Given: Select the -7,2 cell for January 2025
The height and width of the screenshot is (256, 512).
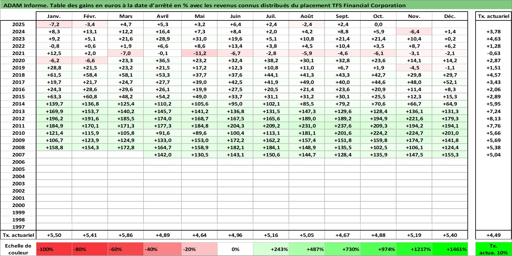Looking at the screenshot, I should pyautogui.click(x=54, y=24).
